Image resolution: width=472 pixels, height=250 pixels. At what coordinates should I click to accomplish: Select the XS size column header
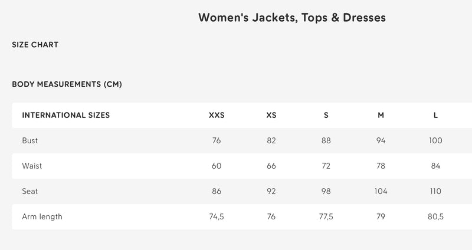click(x=271, y=116)
